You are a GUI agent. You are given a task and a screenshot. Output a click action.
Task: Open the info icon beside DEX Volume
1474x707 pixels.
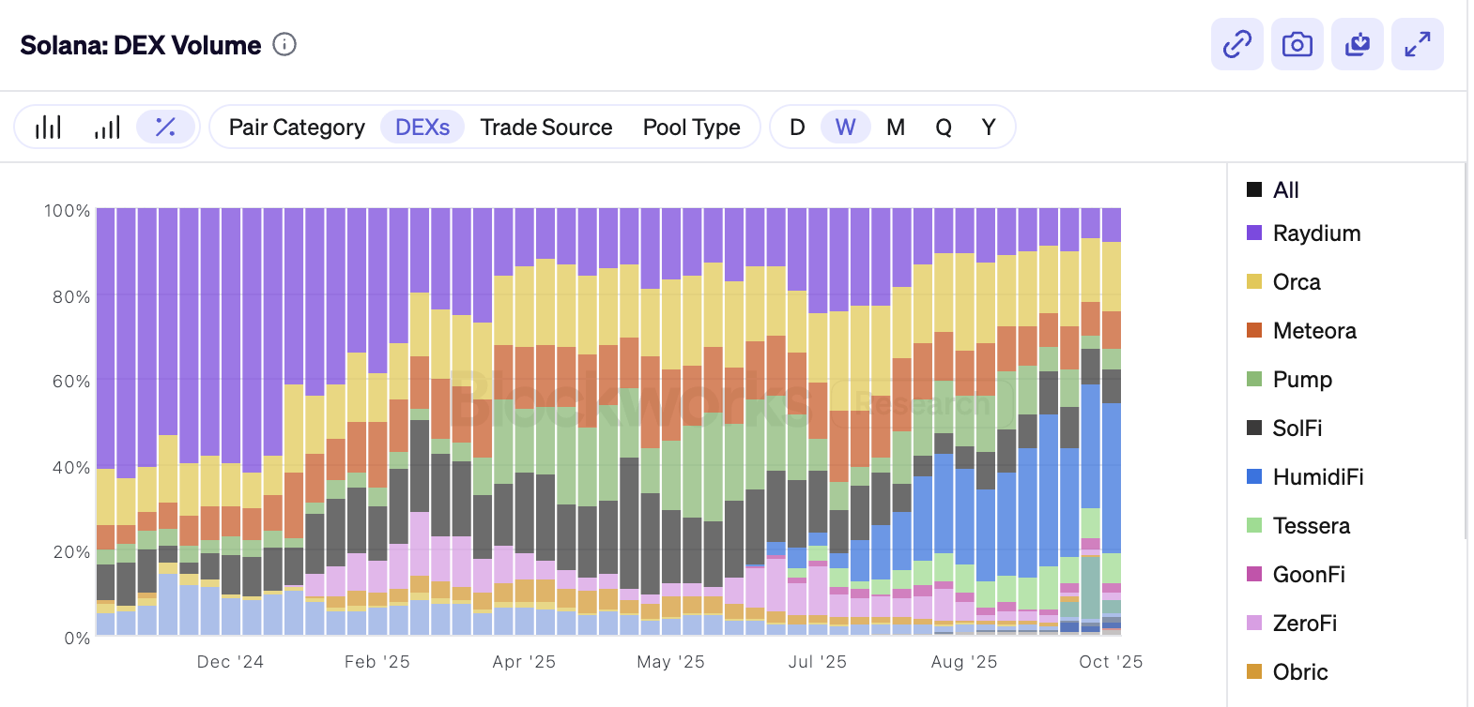[x=284, y=44]
